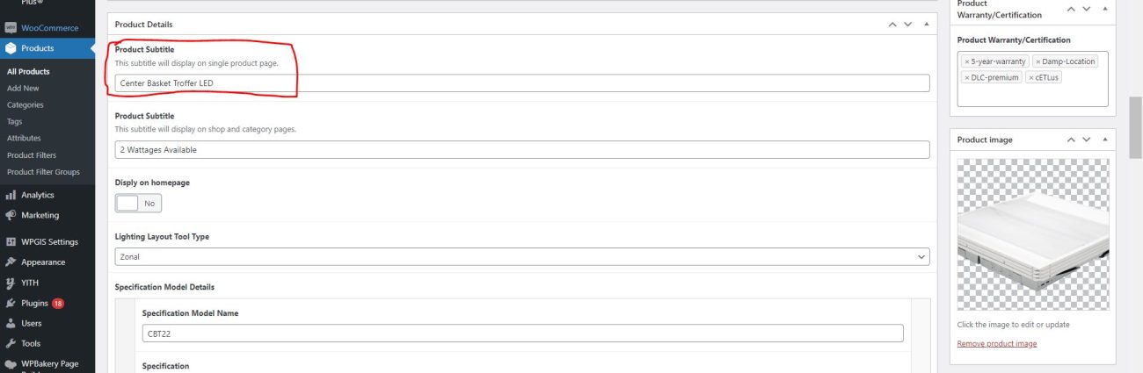Click the Tools wrench icon
Viewport: 1143px width, 373px height.
tap(11, 343)
